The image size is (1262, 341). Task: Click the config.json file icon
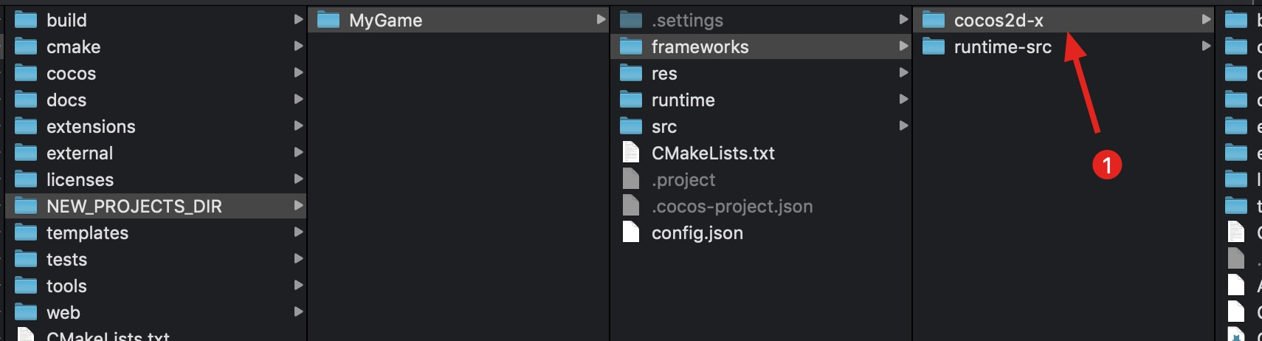(631, 232)
